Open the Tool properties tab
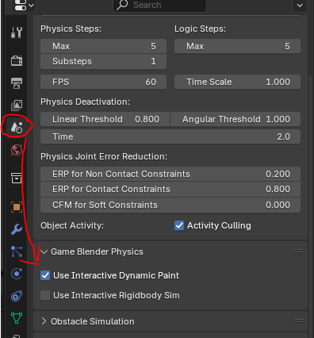Screen dimensions: 314x338 coord(17,33)
